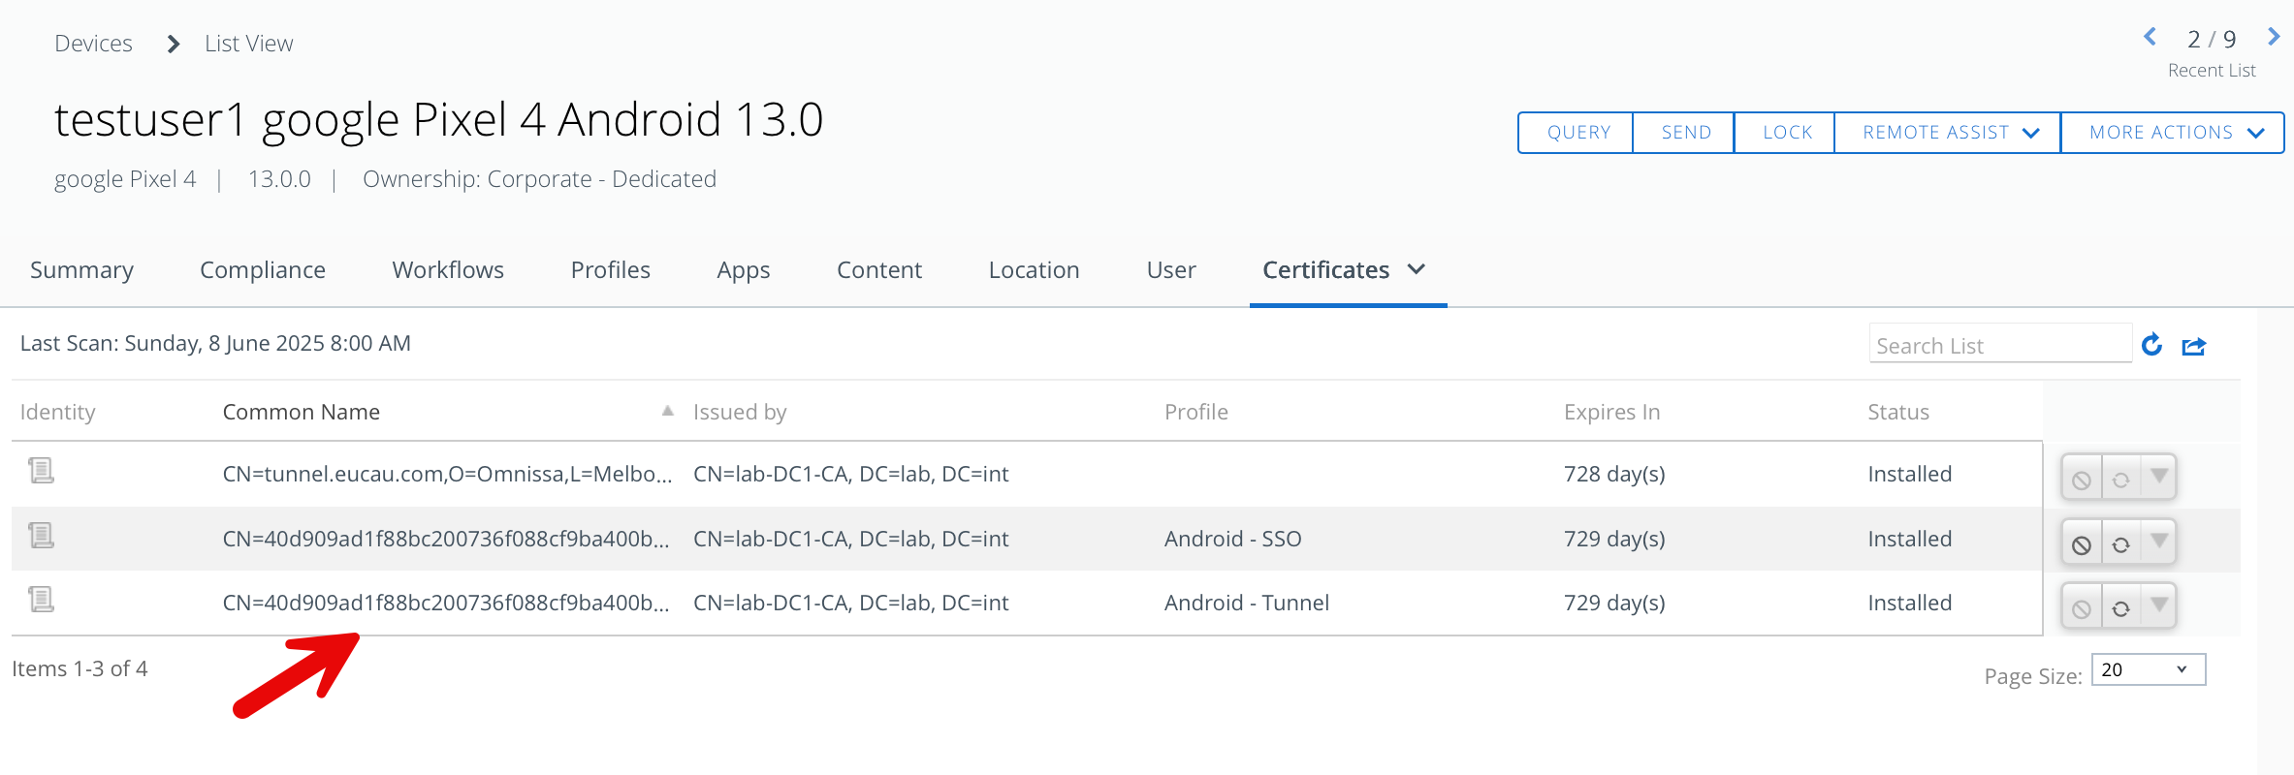Sort by Common Name column header

[302, 412]
